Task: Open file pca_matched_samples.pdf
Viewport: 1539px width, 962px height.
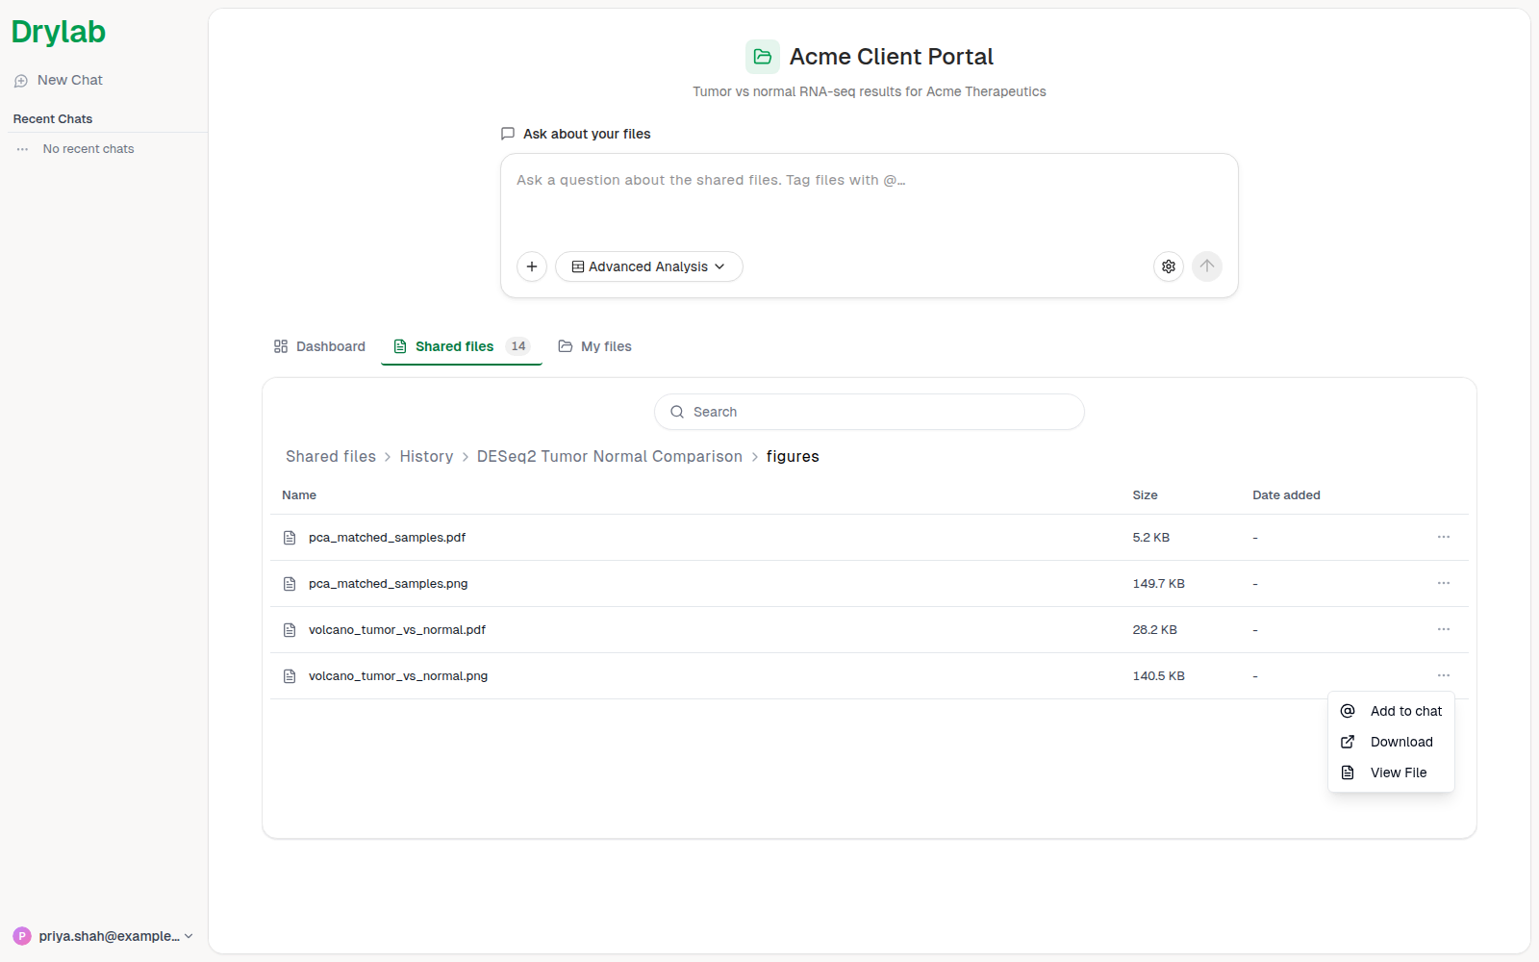Action: pos(387,538)
